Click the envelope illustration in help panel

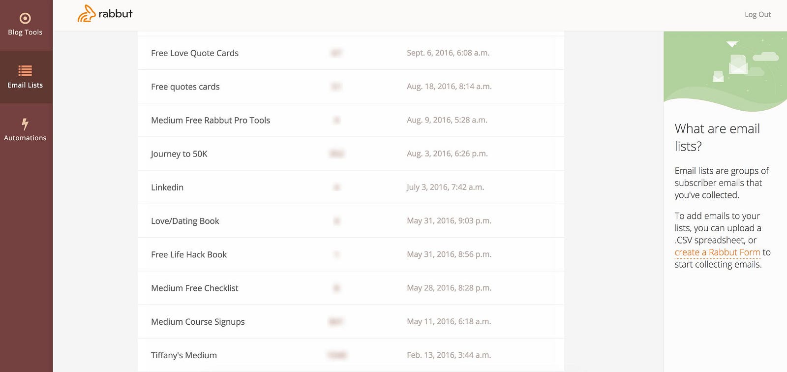pyautogui.click(x=738, y=65)
